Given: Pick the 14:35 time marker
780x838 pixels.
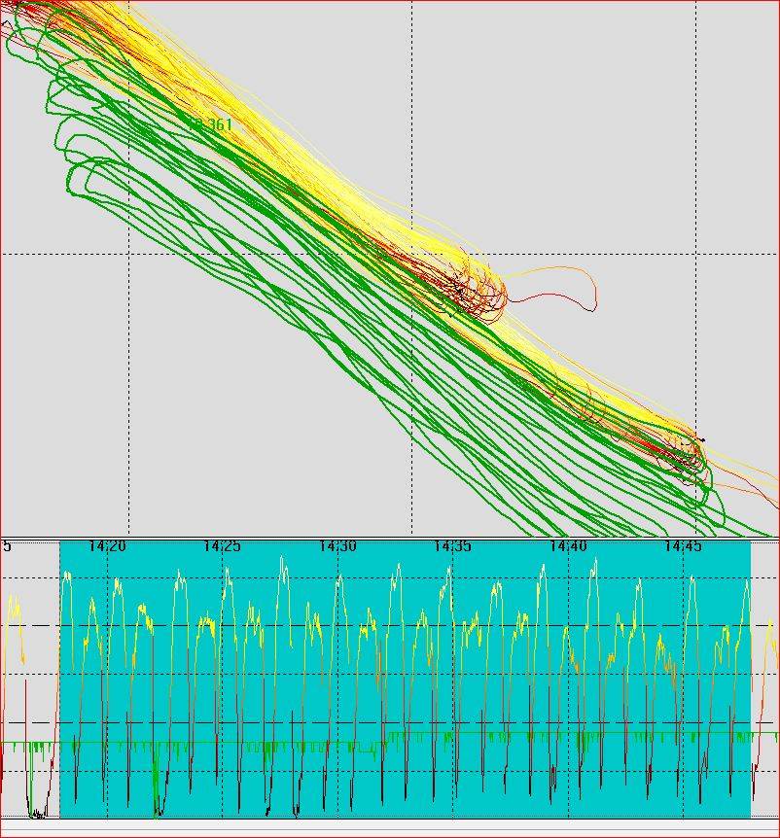Looking at the screenshot, I should pyautogui.click(x=452, y=547).
